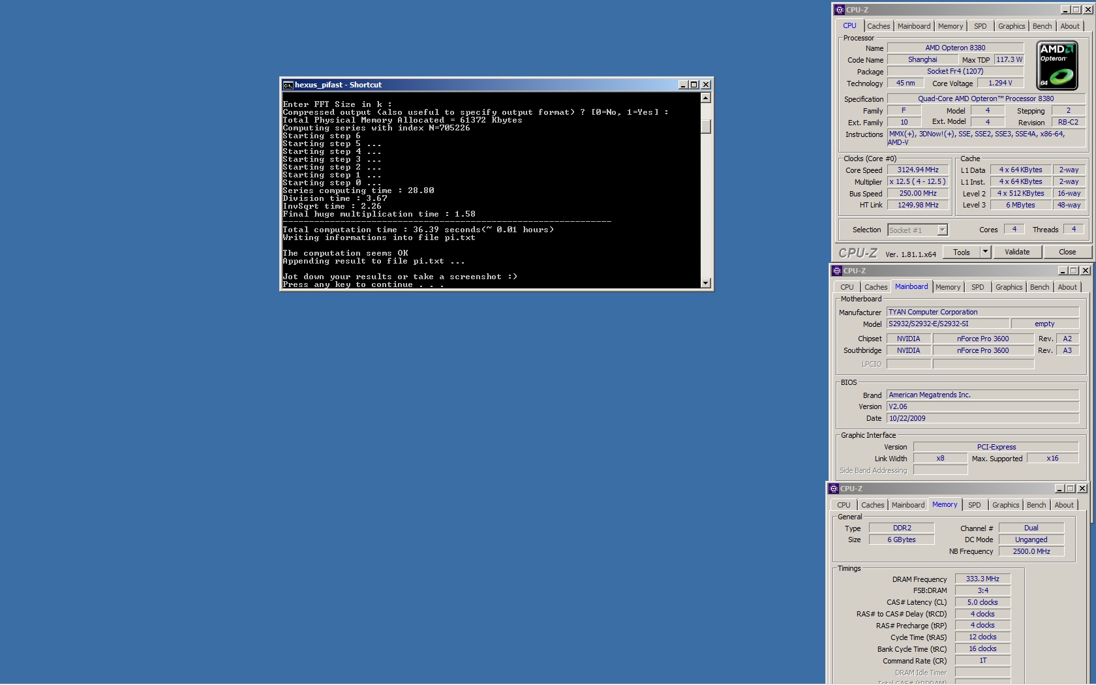
Task: Click the 5.0 clocks CAS latency value
Action: coord(982,602)
